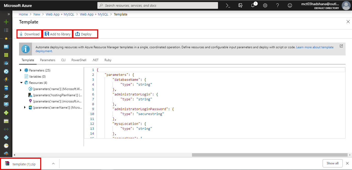Click the "administratorLoginPassword" code line
Viewport: 352px width, 170px height.
(143, 109)
